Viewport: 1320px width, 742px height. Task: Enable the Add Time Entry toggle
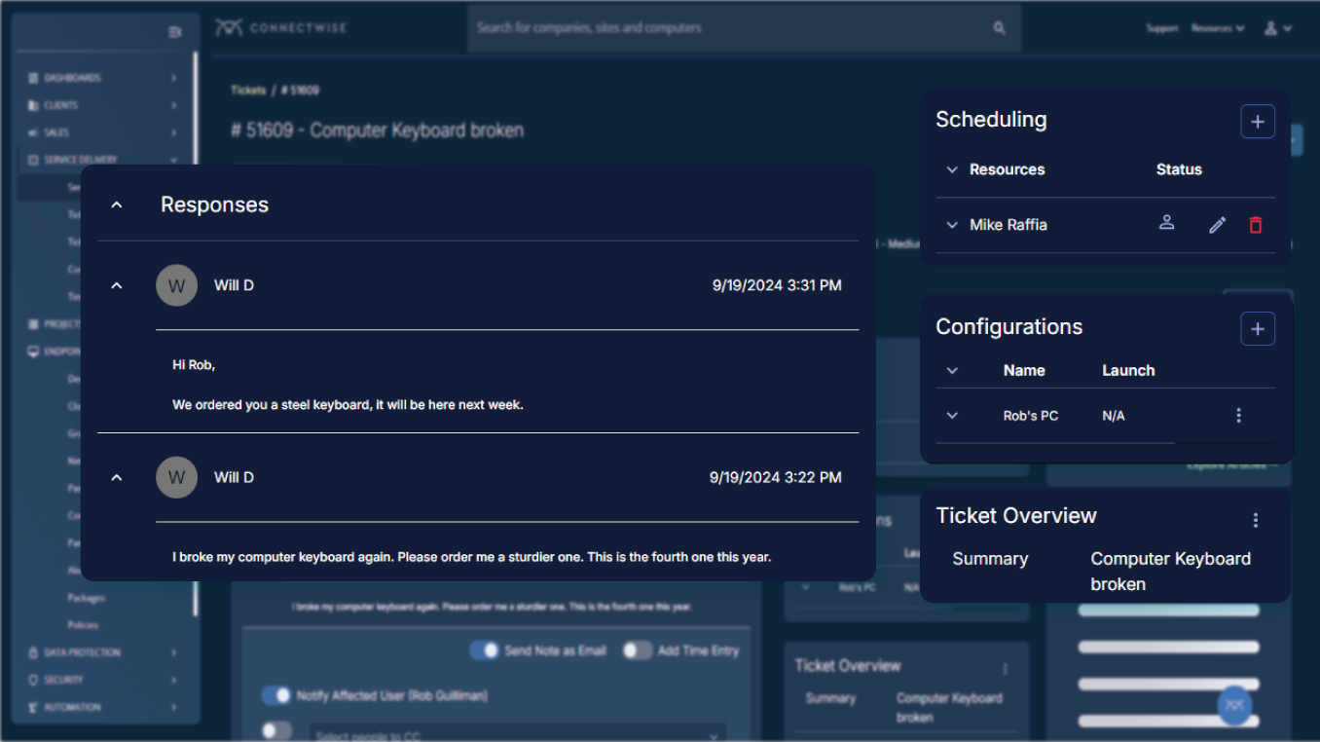click(x=638, y=650)
